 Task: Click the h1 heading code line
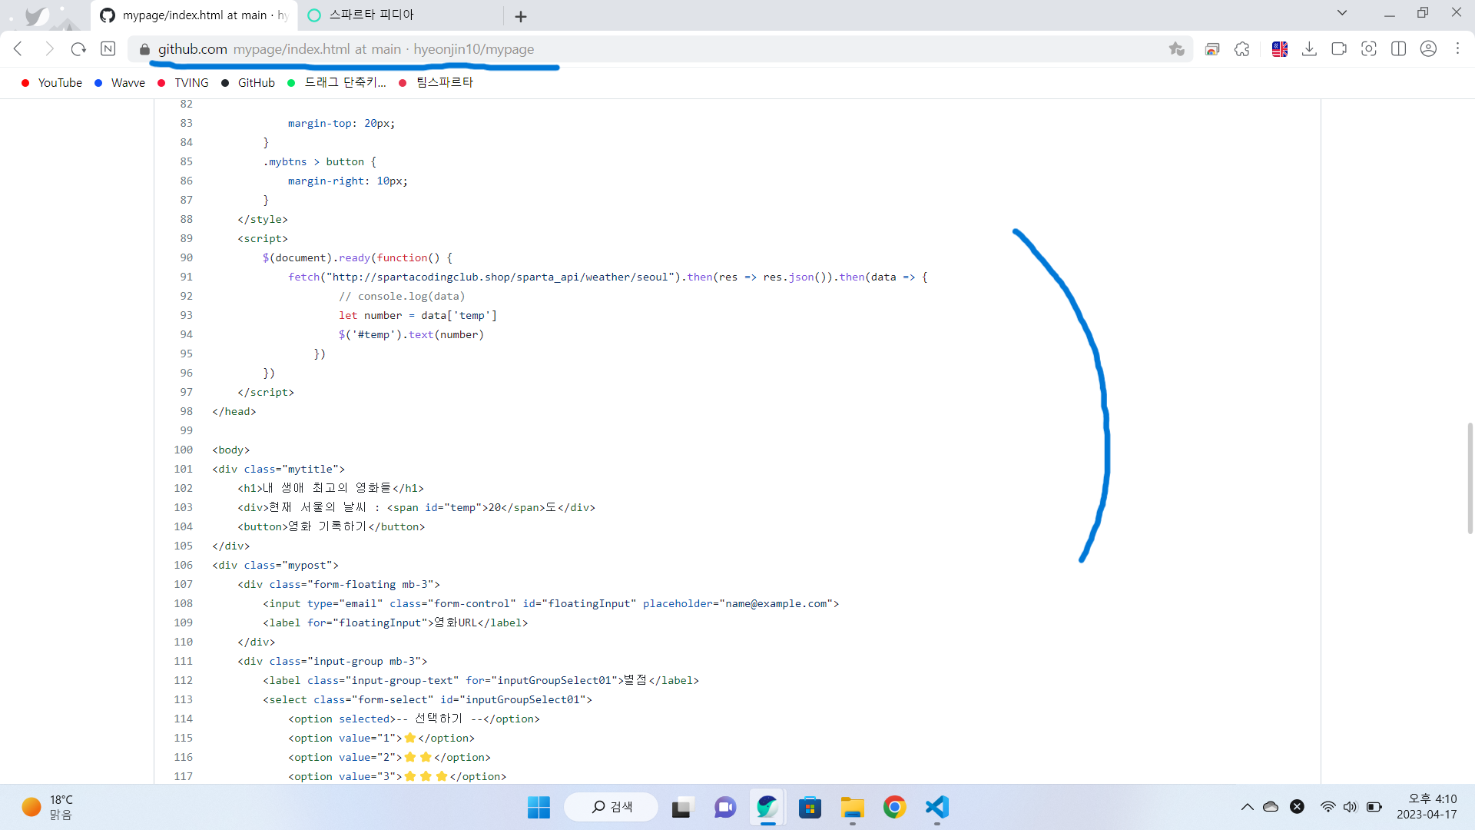(331, 488)
